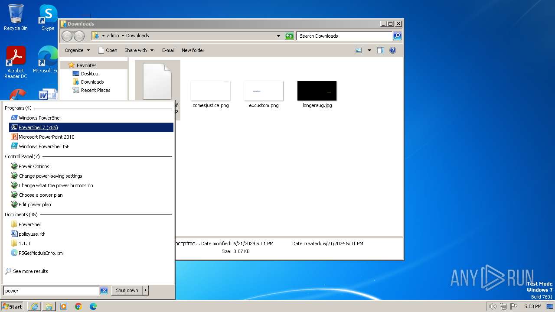
Task: Change your view icon in Downloads toolbar
Action: [359, 50]
